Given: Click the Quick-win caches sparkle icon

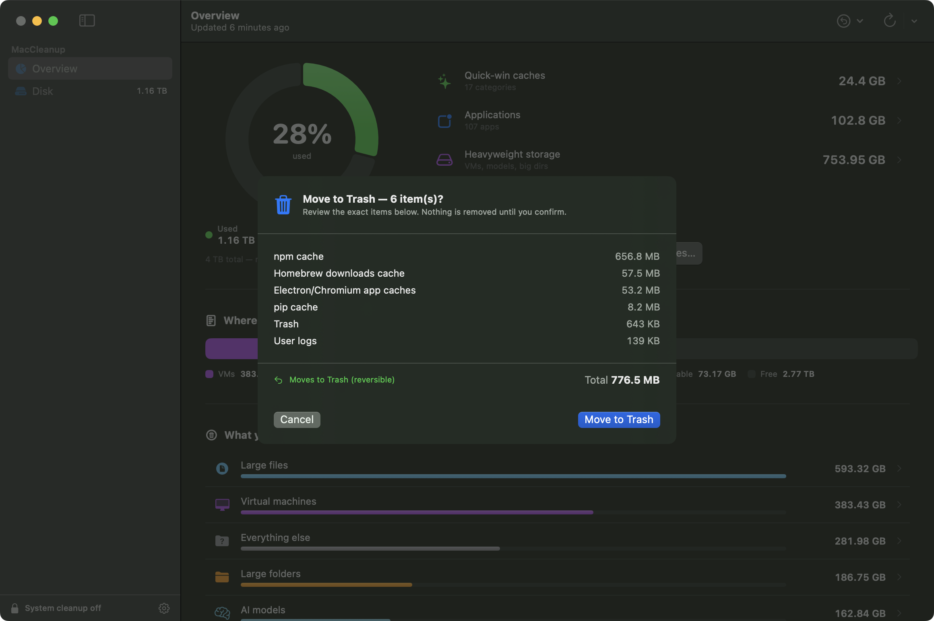Looking at the screenshot, I should point(444,81).
